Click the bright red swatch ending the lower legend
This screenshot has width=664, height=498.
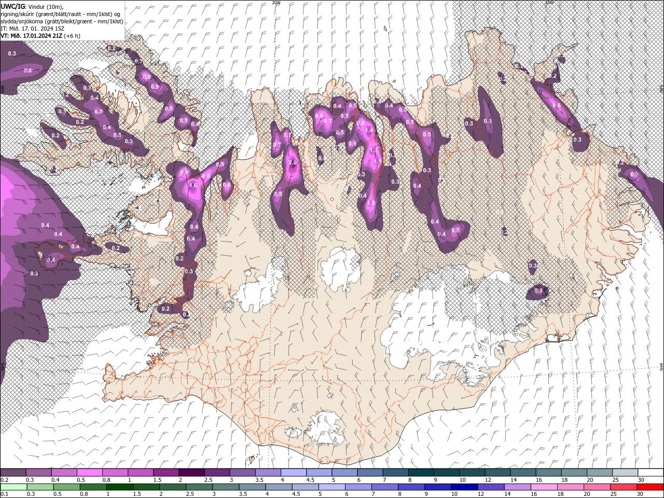[x=651, y=487]
